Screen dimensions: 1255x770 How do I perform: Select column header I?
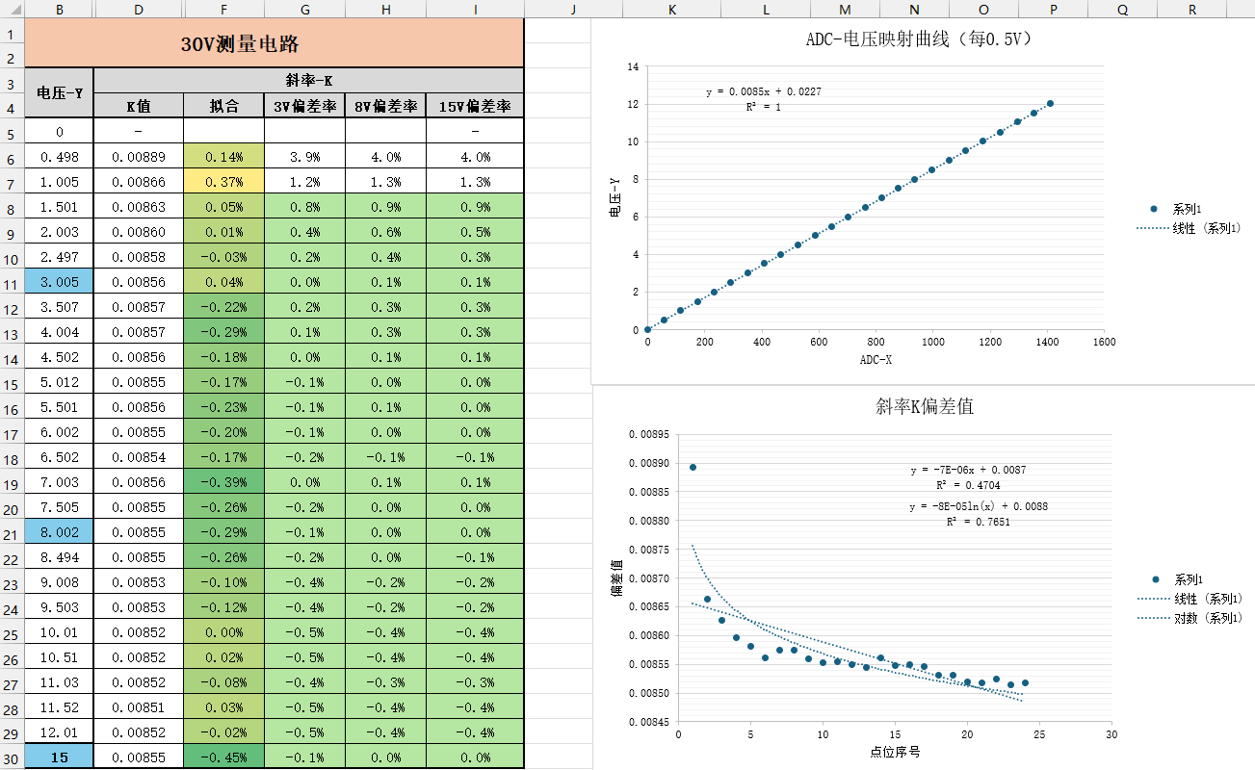[x=475, y=9]
